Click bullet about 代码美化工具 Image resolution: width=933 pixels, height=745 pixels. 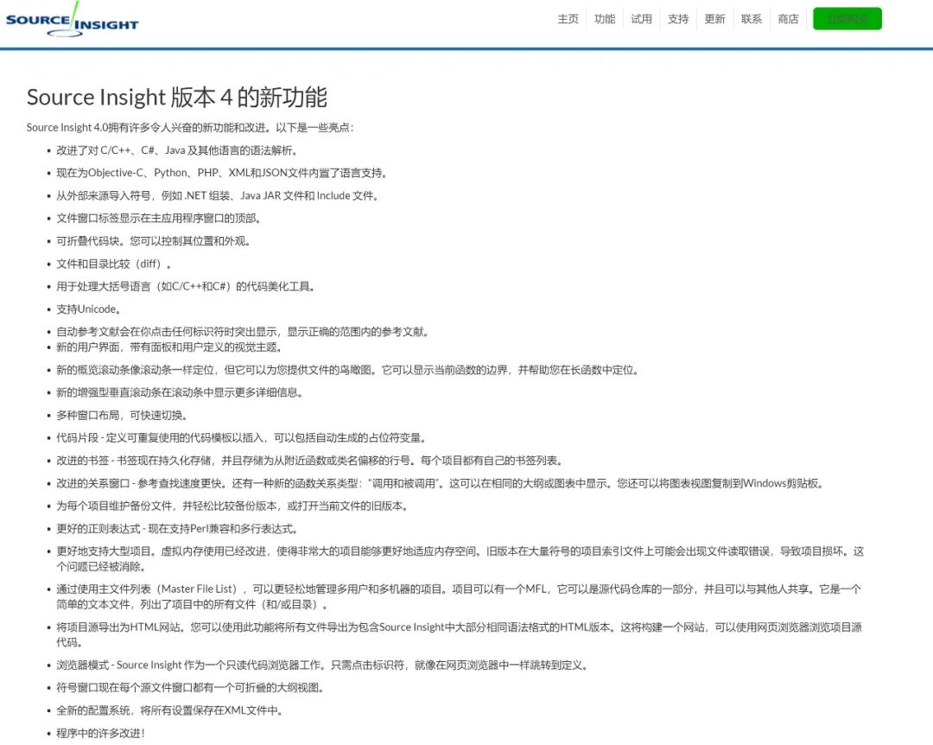tap(186, 286)
